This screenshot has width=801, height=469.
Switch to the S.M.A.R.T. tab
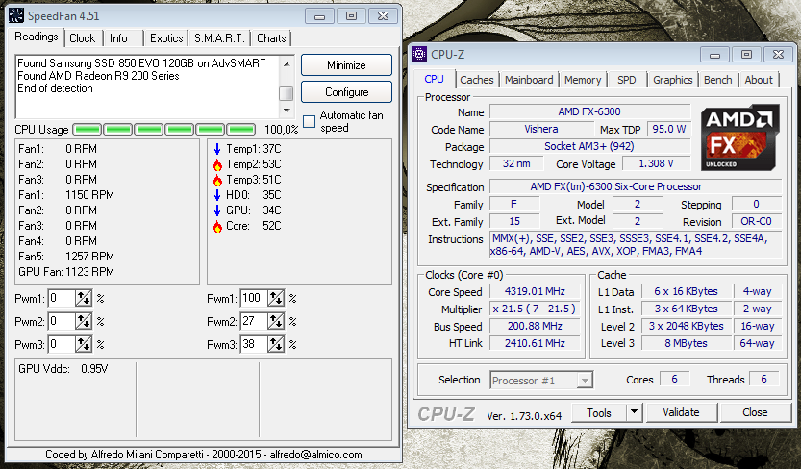219,38
